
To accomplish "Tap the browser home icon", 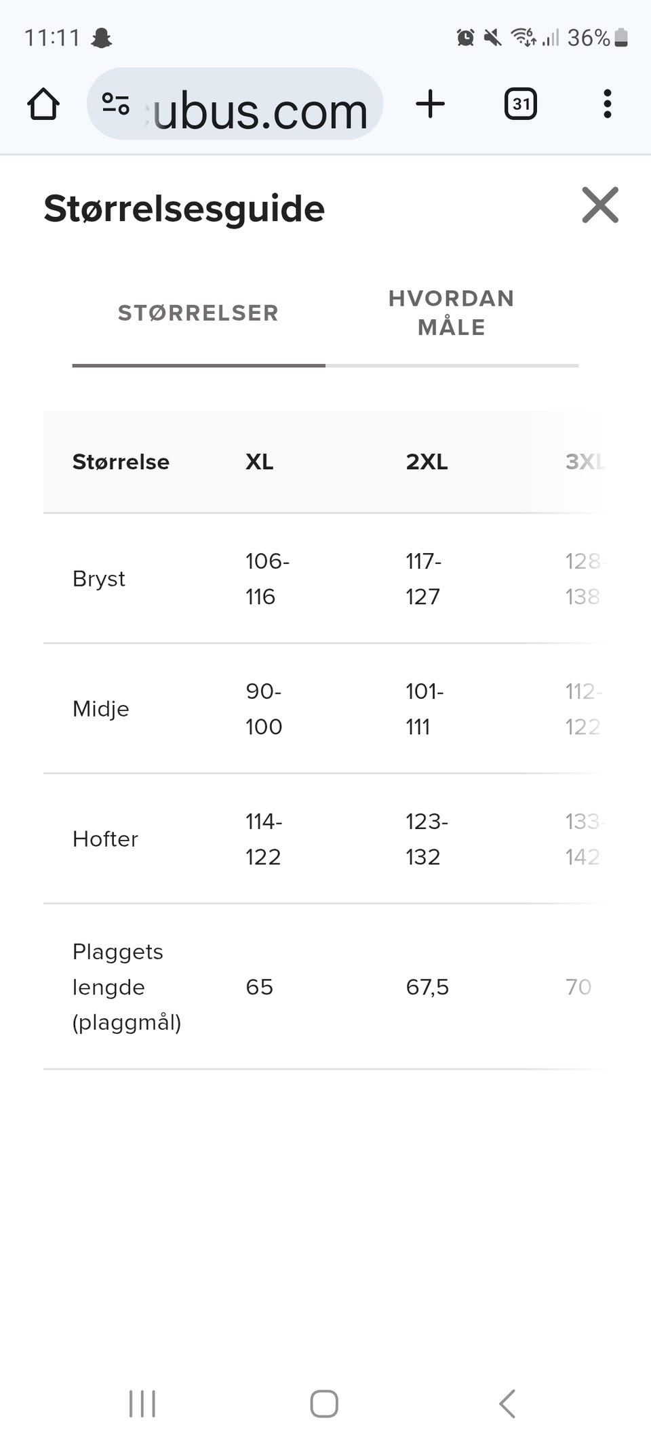I will point(43,104).
